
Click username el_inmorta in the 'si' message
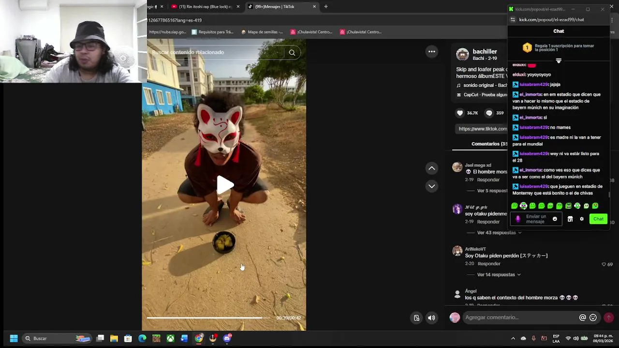531,117
